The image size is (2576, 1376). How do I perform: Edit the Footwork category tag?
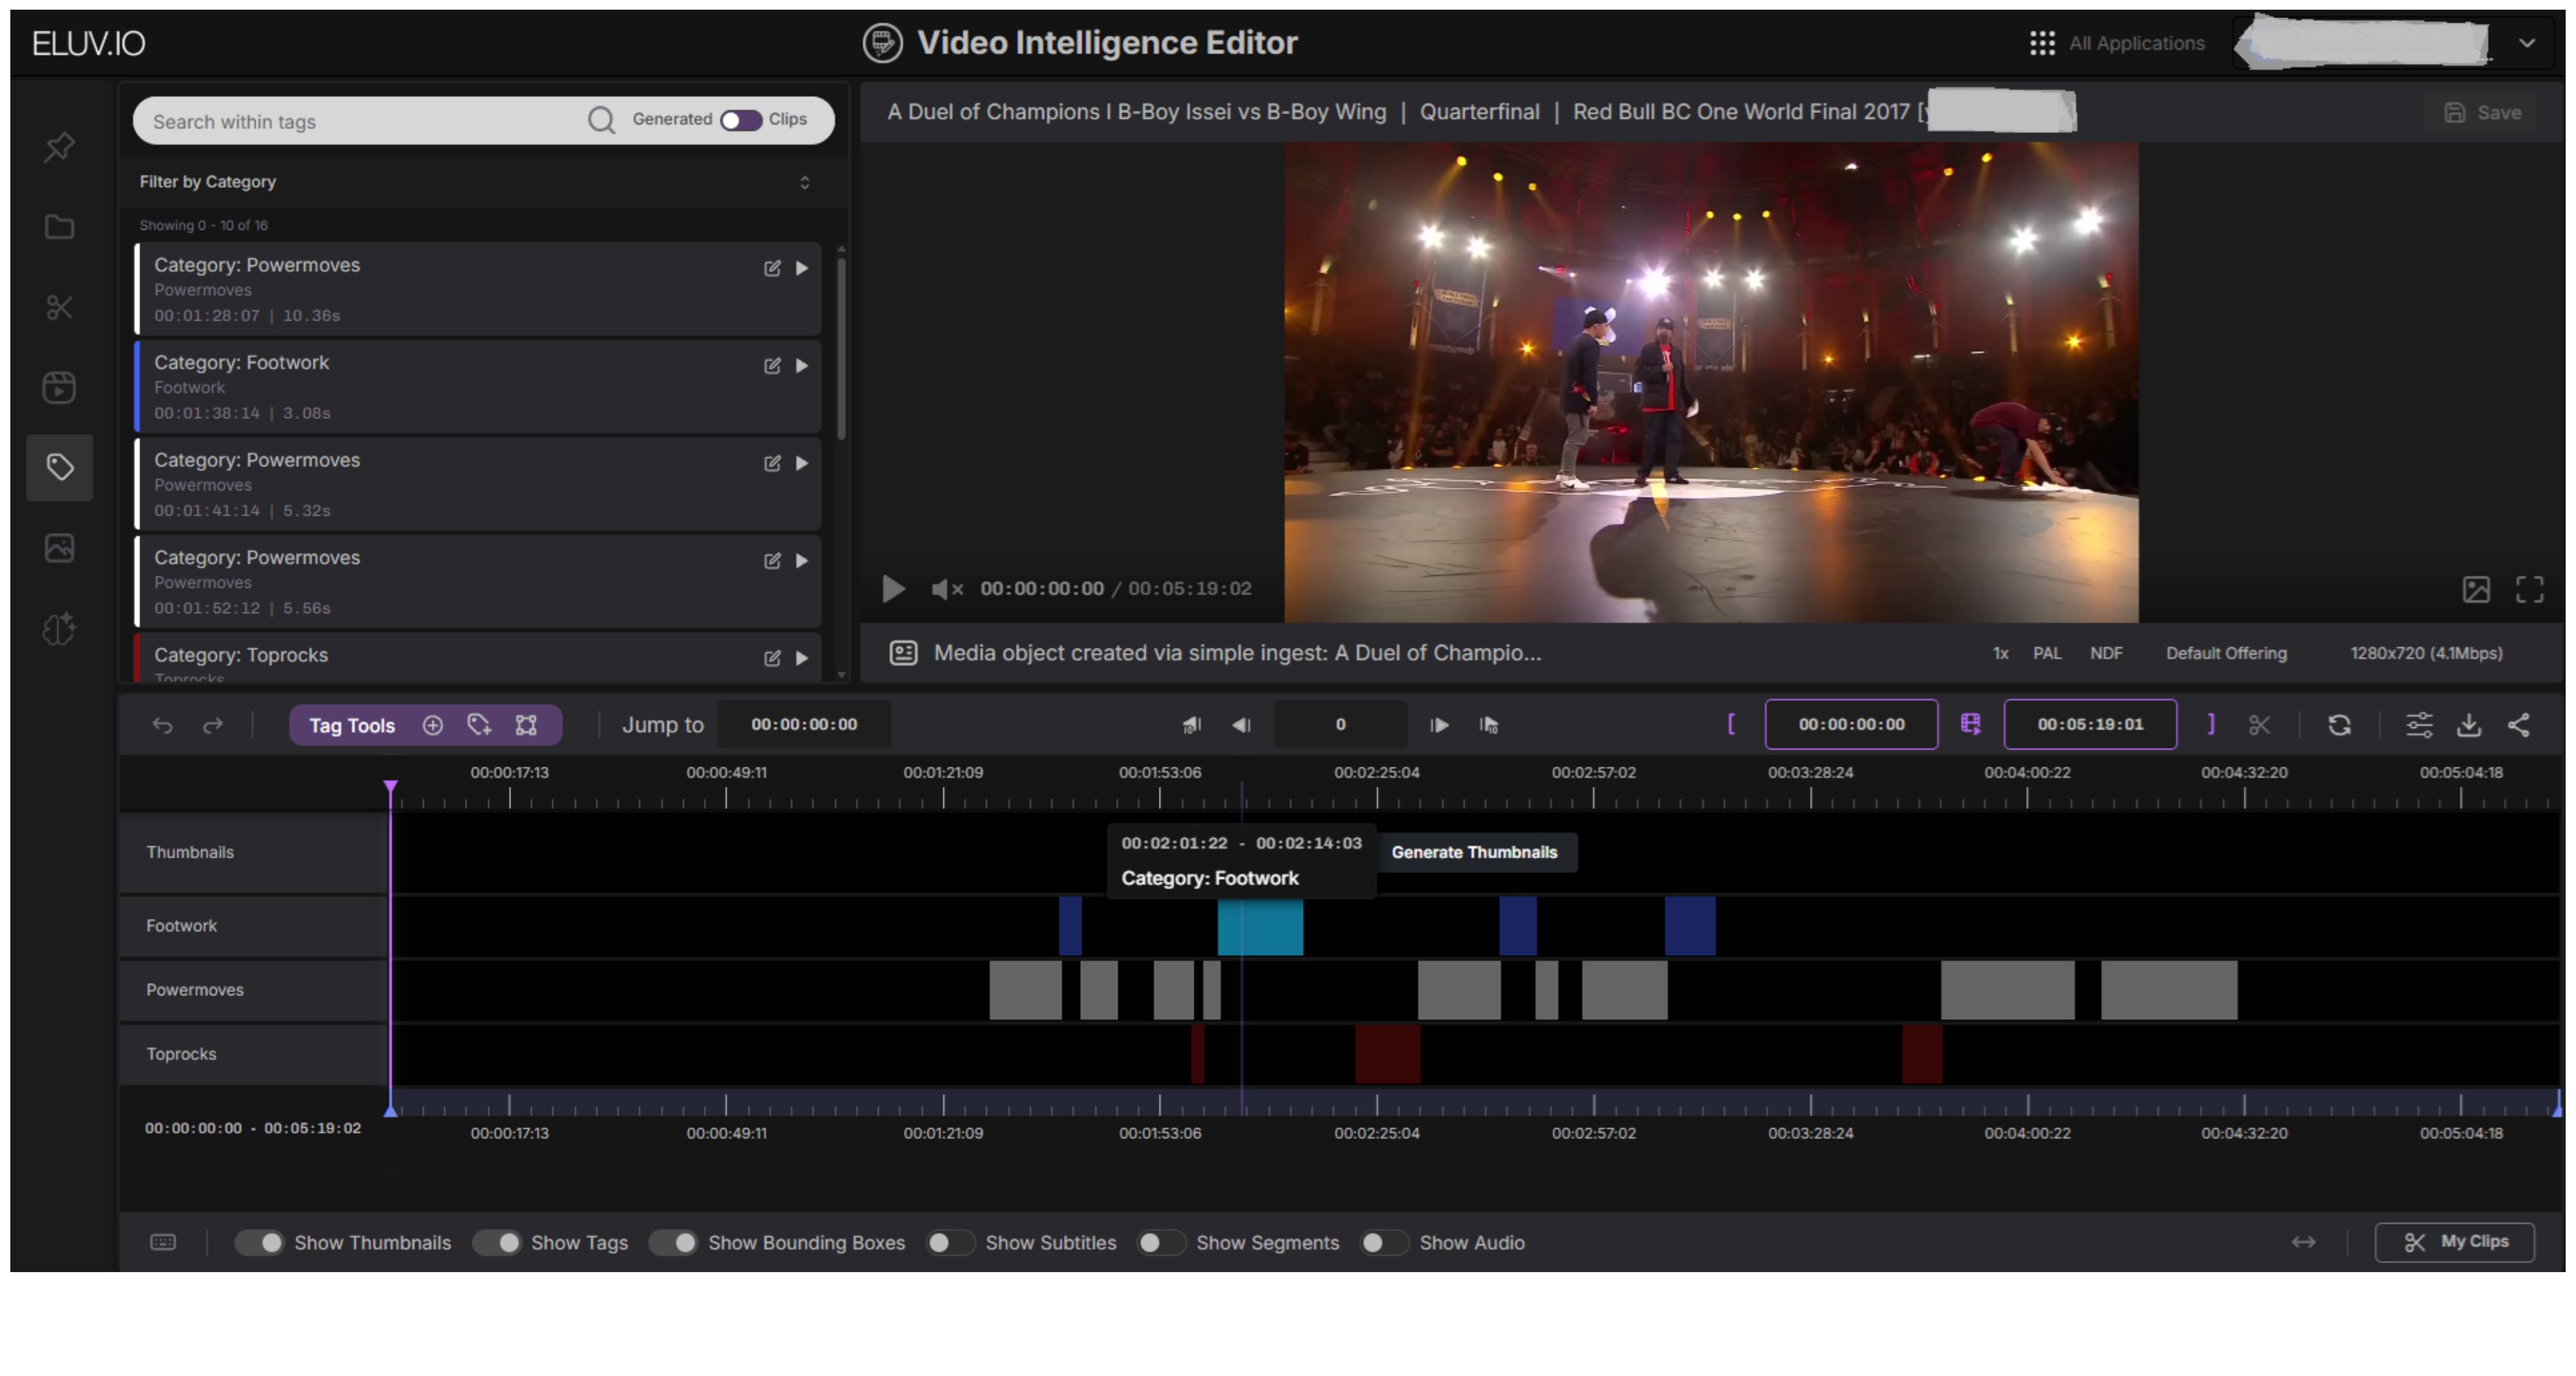tap(772, 366)
